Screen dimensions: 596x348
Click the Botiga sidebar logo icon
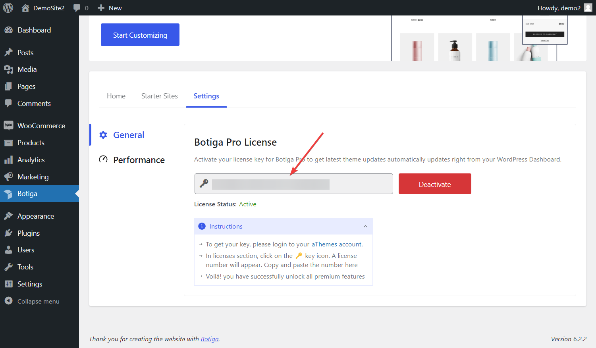(8, 194)
